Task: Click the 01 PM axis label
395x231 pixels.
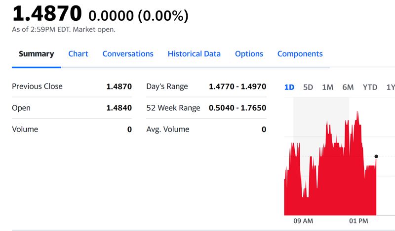Action: (x=358, y=221)
